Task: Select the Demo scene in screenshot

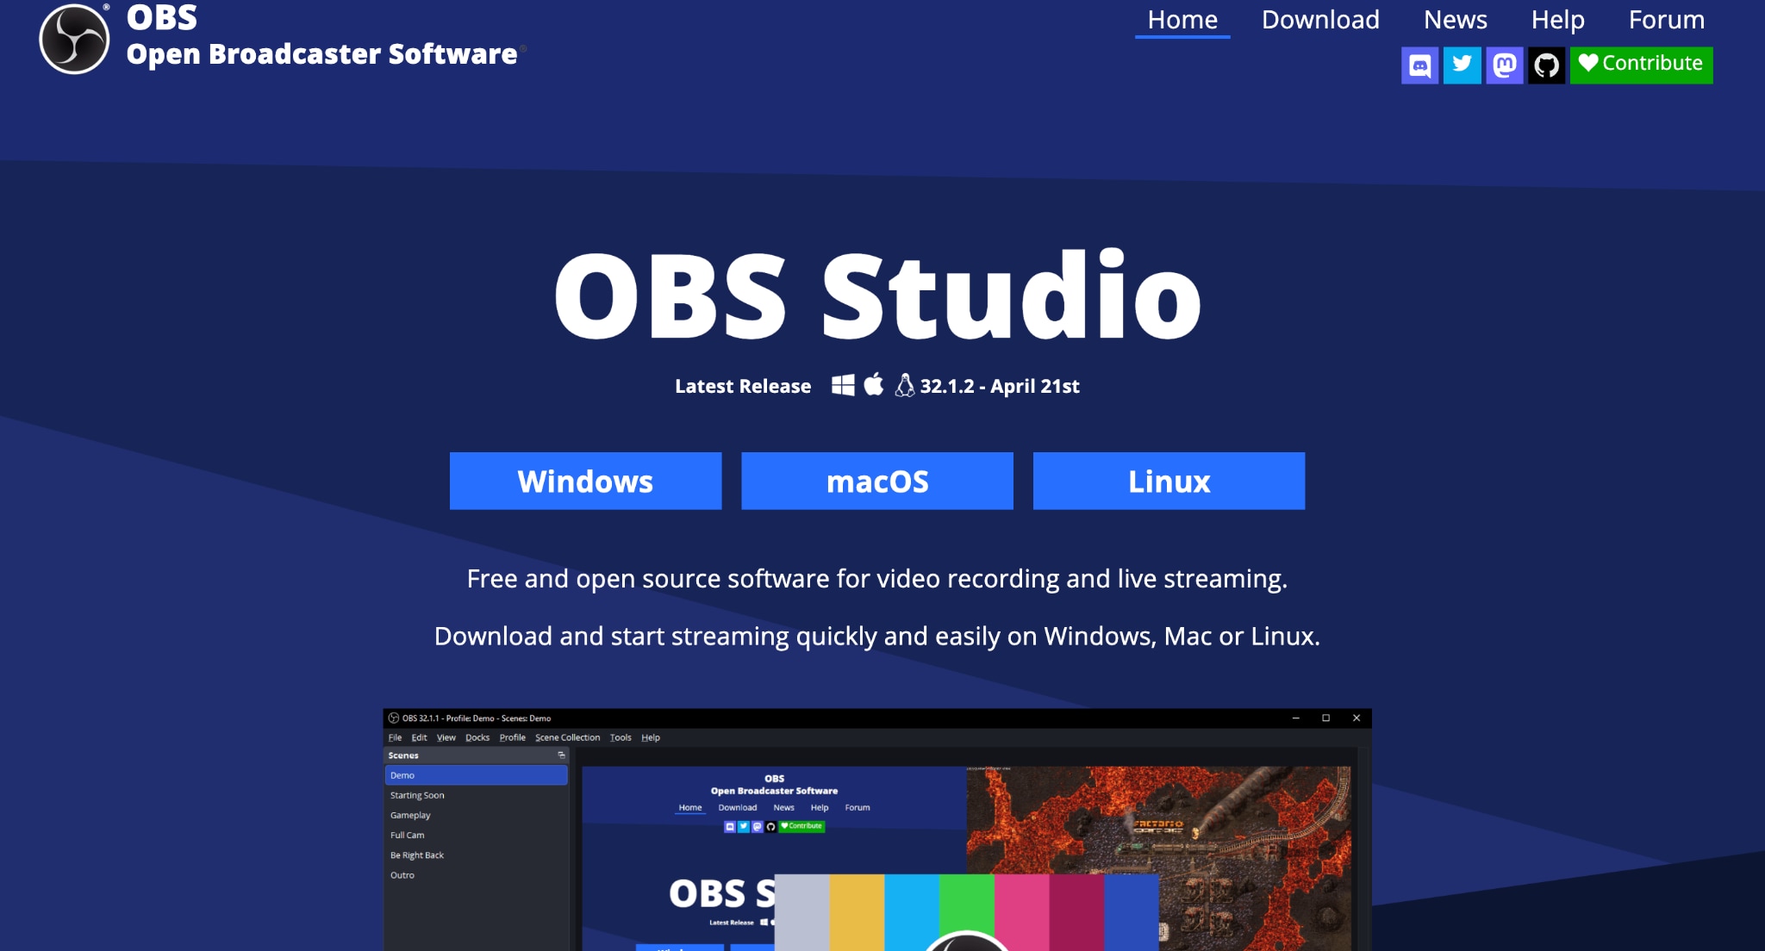Action: pyautogui.click(x=476, y=775)
